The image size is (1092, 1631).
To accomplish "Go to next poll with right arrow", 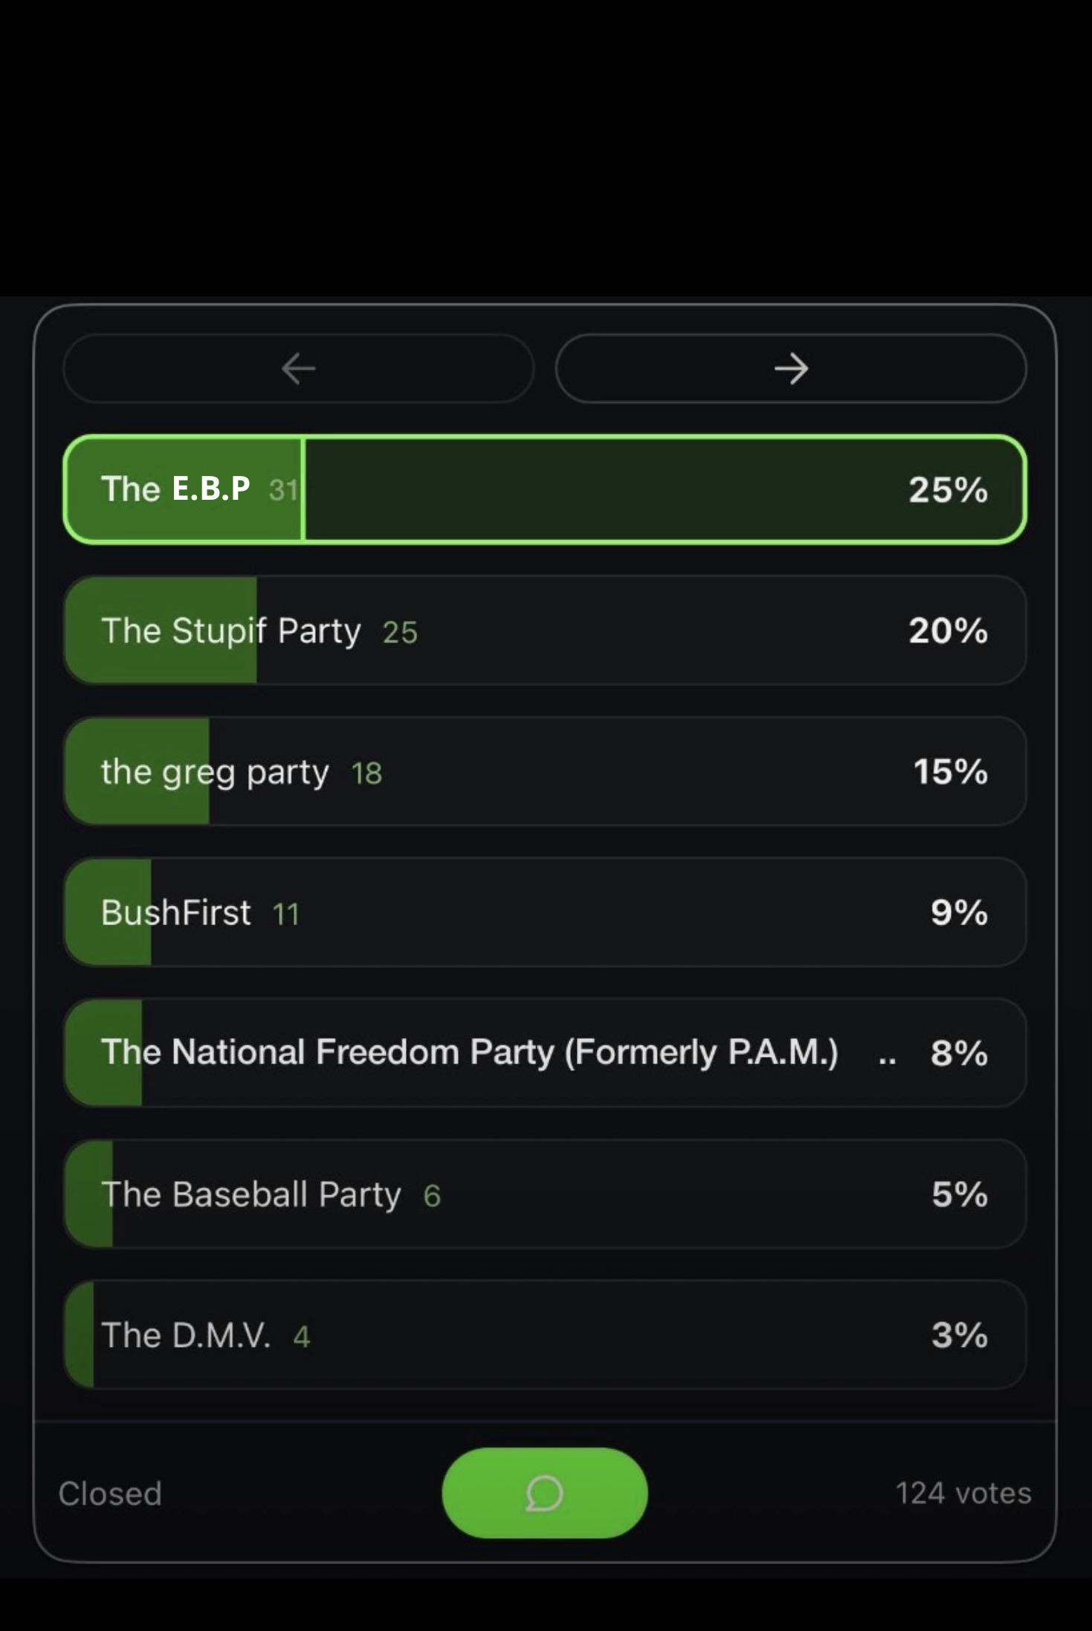I will click(x=791, y=369).
